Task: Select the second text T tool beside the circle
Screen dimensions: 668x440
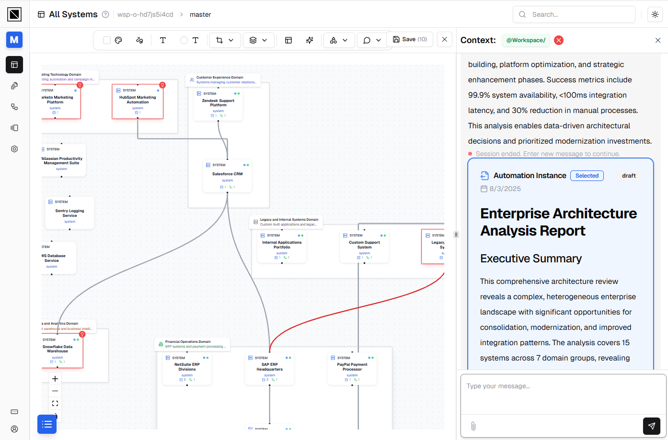Action: 196,40
